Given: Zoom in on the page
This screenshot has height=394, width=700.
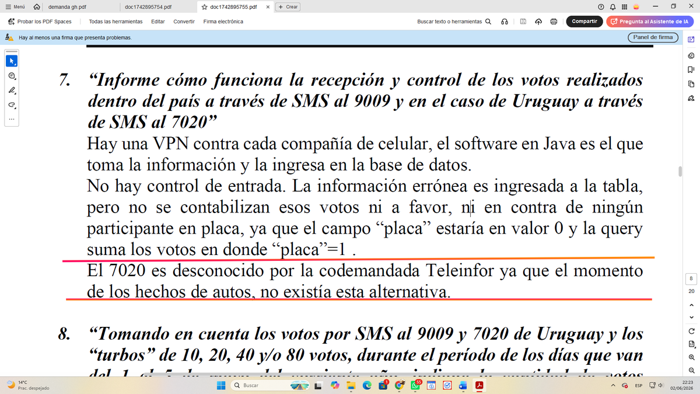Looking at the screenshot, I should tap(691, 357).
